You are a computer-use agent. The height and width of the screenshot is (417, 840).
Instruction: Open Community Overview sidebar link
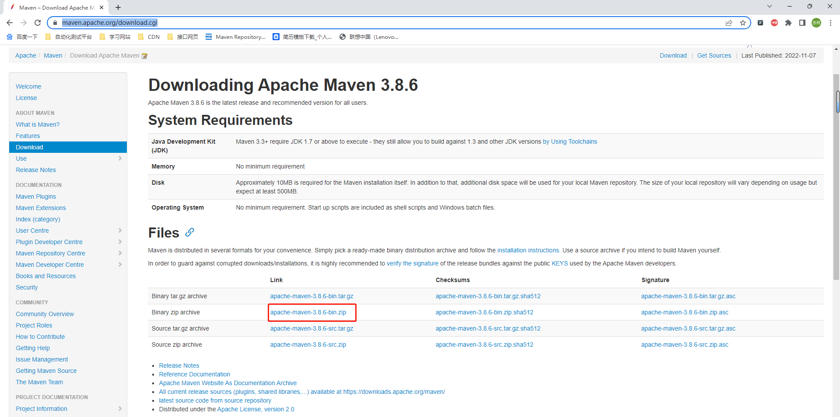tap(45, 314)
